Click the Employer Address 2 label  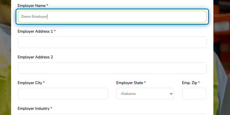35,57
